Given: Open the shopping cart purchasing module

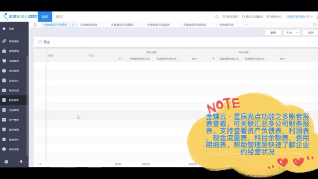Looking at the screenshot, I should 4,61.
